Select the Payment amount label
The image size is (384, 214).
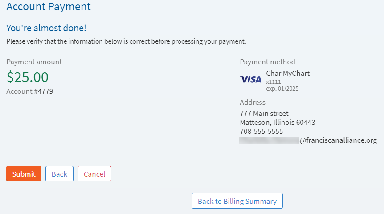[34, 62]
